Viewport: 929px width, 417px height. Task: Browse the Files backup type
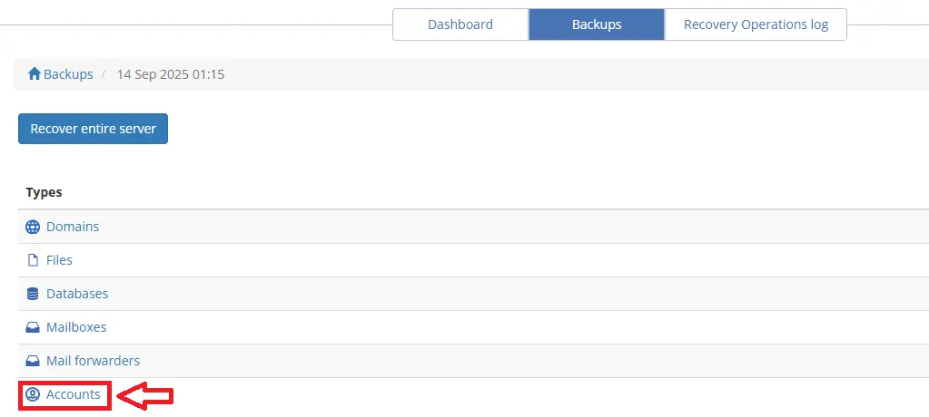point(59,260)
